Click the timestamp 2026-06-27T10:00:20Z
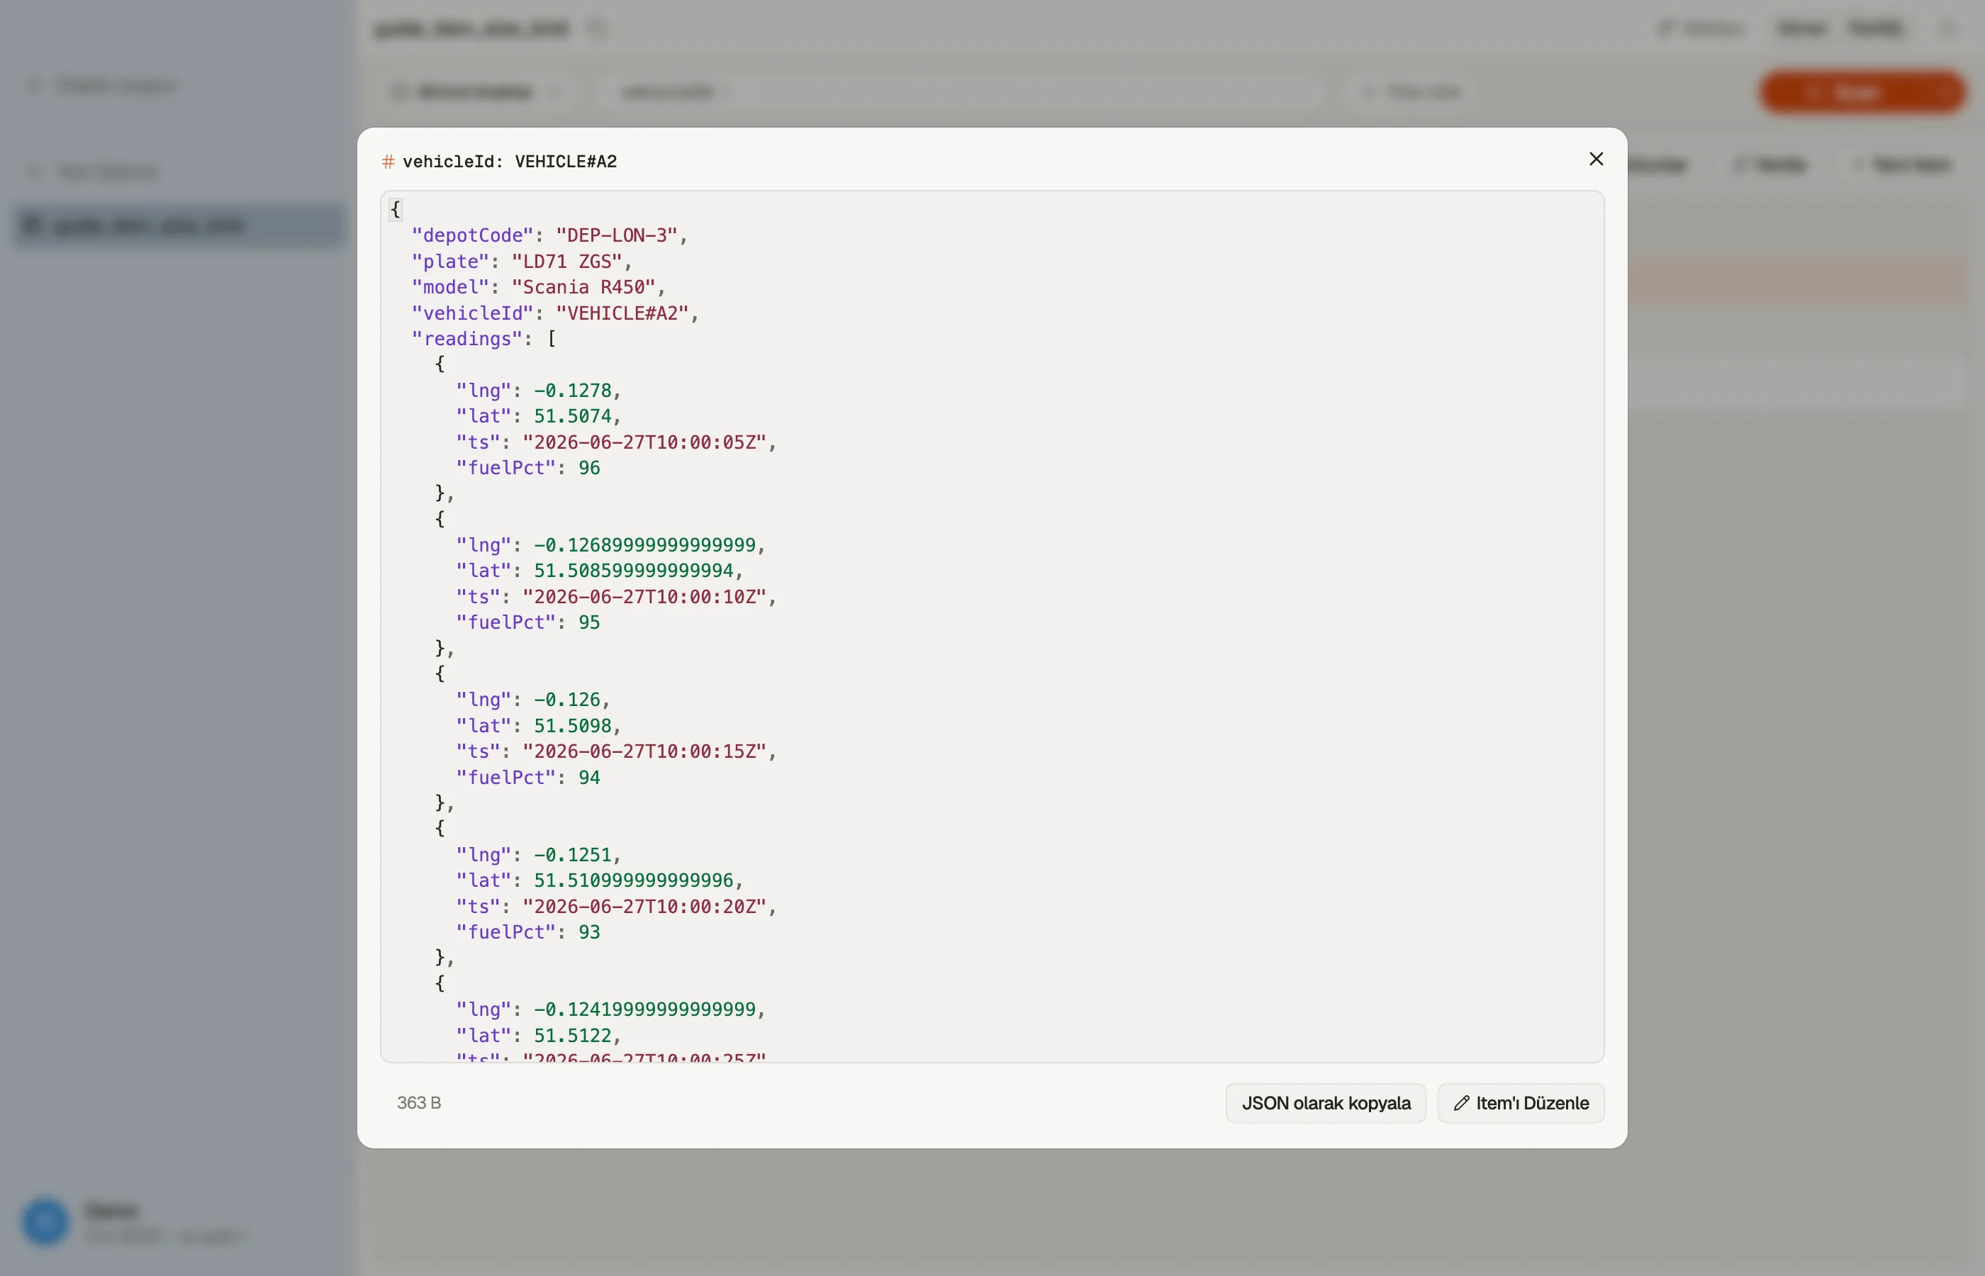Screen dimensions: 1985x1276 coord(644,907)
